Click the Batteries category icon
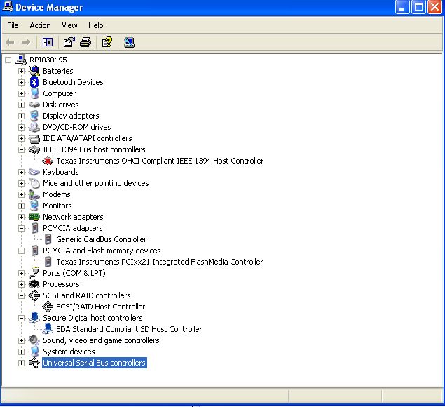 point(34,71)
